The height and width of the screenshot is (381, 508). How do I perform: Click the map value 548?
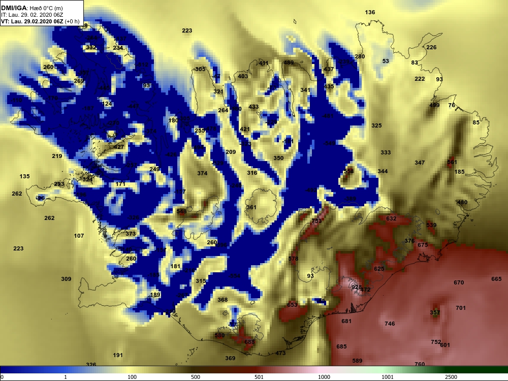coord(181,211)
